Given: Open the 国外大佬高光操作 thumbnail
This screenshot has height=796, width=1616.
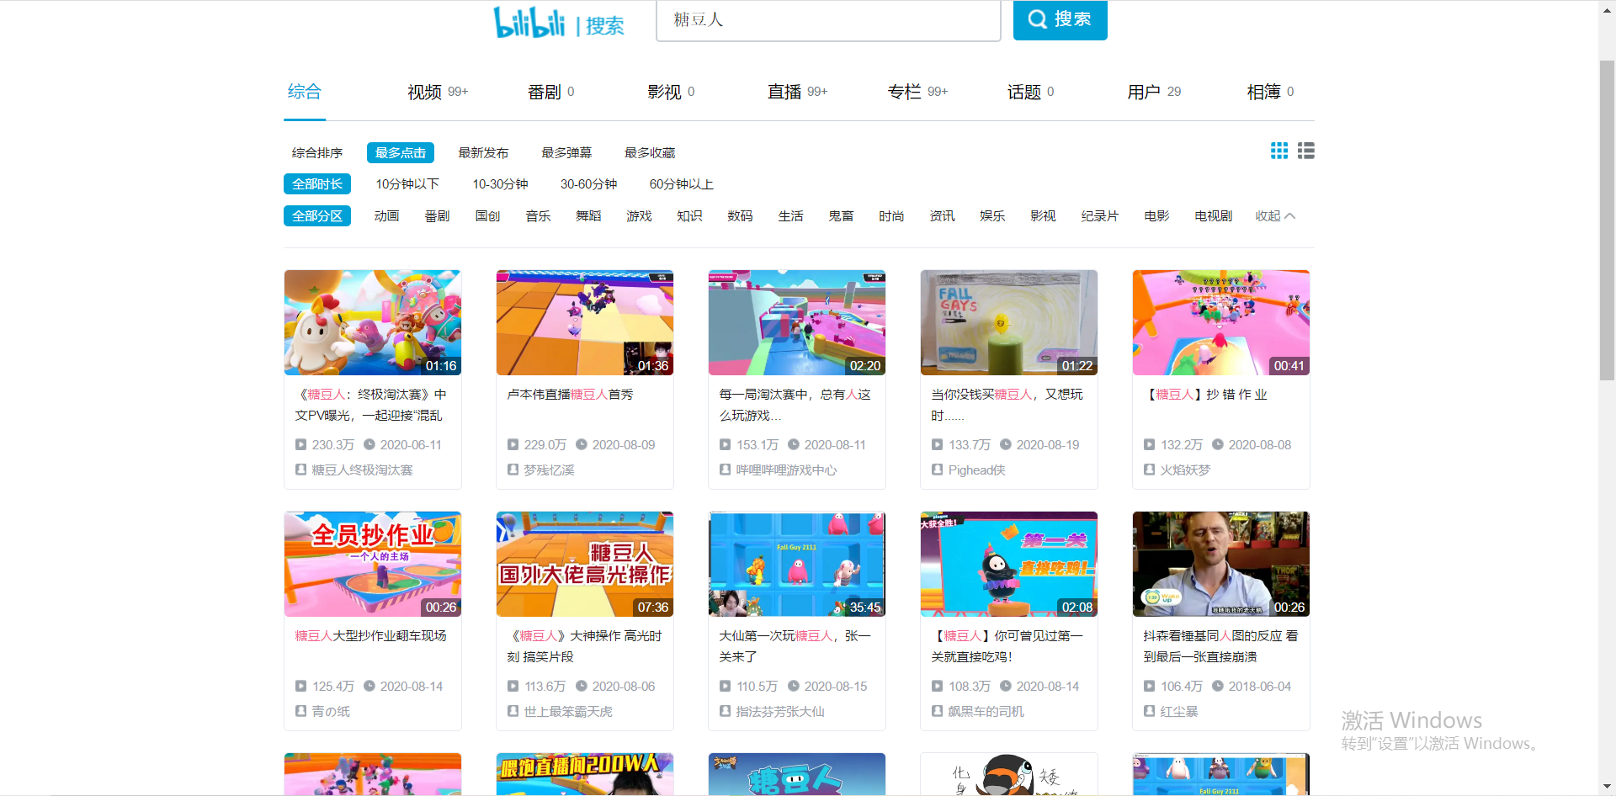Looking at the screenshot, I should (585, 564).
